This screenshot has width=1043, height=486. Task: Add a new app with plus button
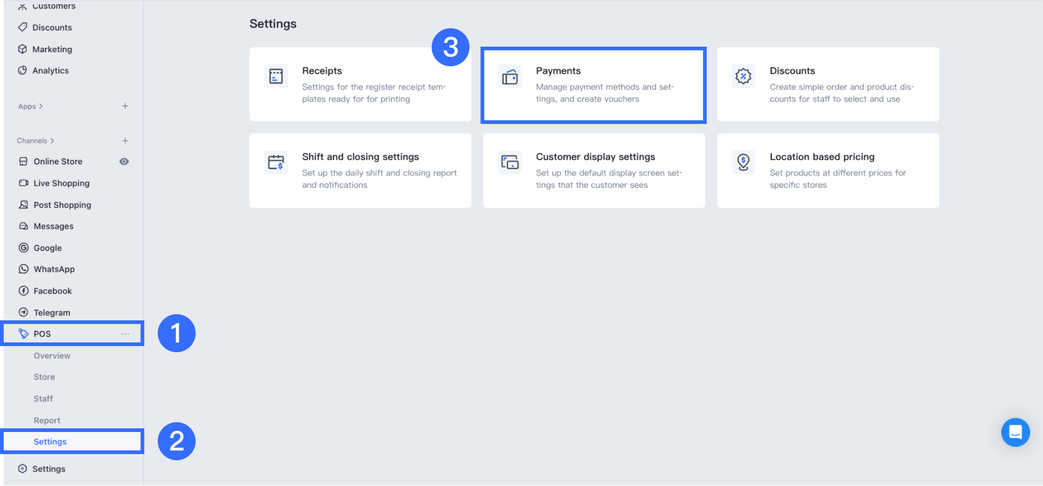click(x=125, y=106)
